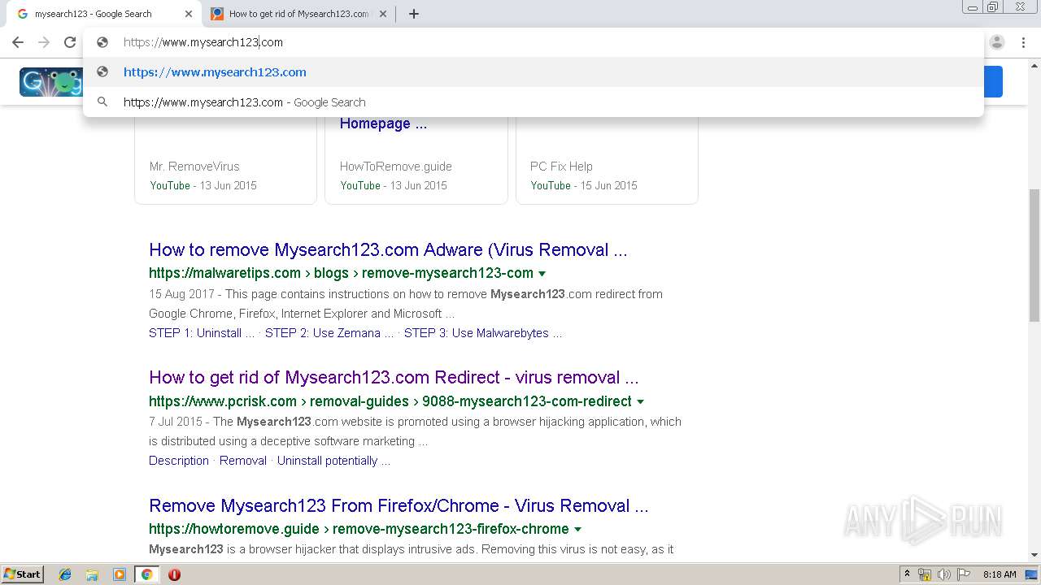Open the red stop-sign taskbar icon

click(x=174, y=574)
